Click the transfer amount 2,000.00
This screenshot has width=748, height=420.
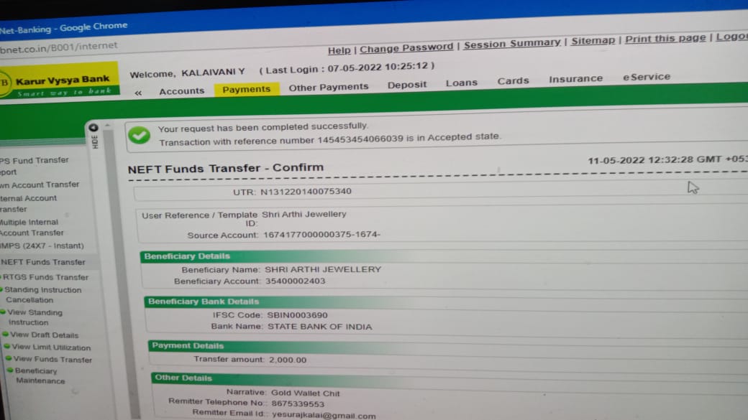point(288,360)
